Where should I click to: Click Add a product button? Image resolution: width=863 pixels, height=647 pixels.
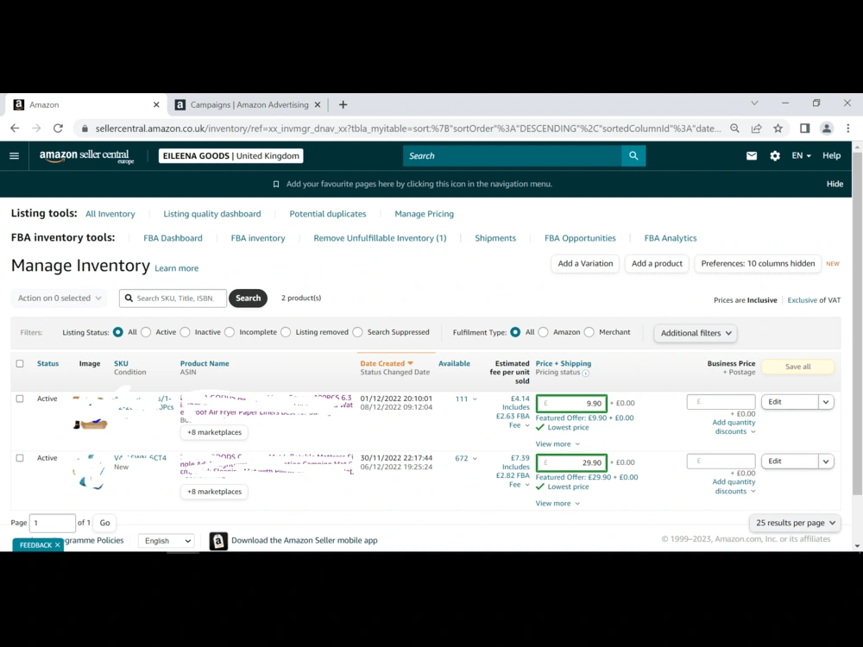657,263
